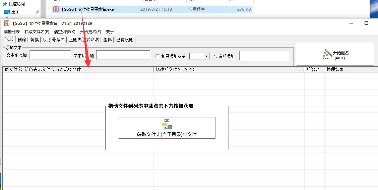Screen dimensions: 378x190
Task: Switch to the 替换 tab
Action: tap(35, 40)
